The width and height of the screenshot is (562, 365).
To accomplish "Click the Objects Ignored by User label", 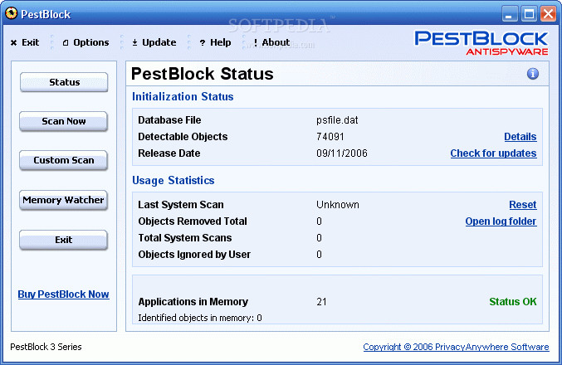I will 194,255.
